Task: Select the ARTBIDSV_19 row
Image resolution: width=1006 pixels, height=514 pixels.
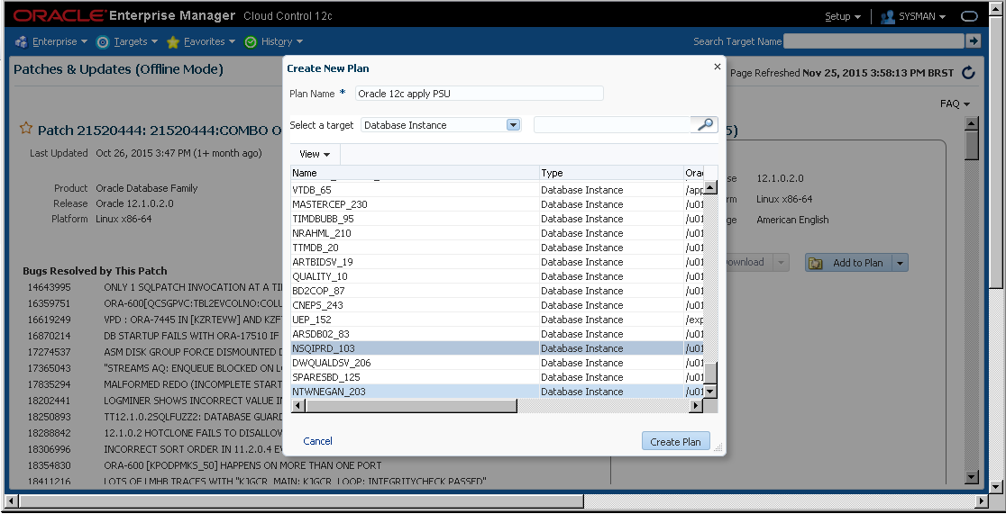Action: (x=498, y=262)
